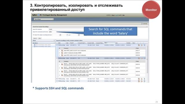Screen dimensions: 185x104
Task: Click the Search button
Action: [35, 38]
